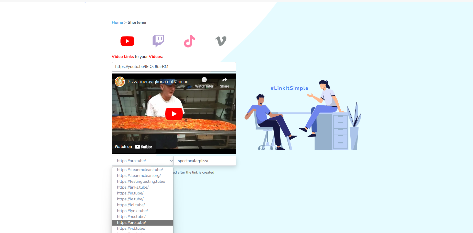The height and width of the screenshot is (233, 473).
Task: Click the Watch later clock icon
Action: [204, 80]
